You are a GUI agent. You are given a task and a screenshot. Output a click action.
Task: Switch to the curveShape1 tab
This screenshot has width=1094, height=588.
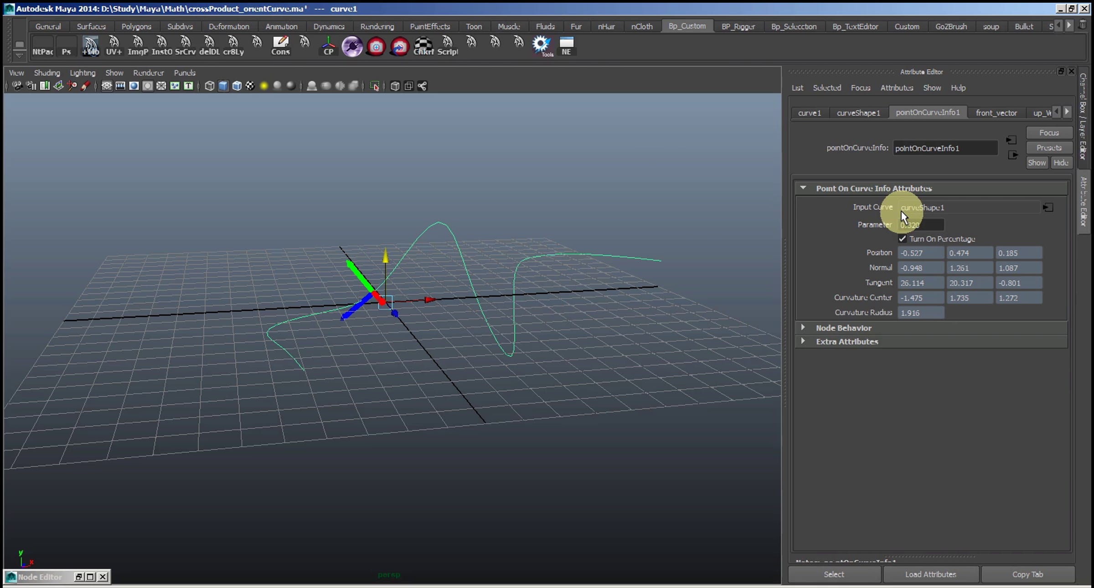[858, 113]
